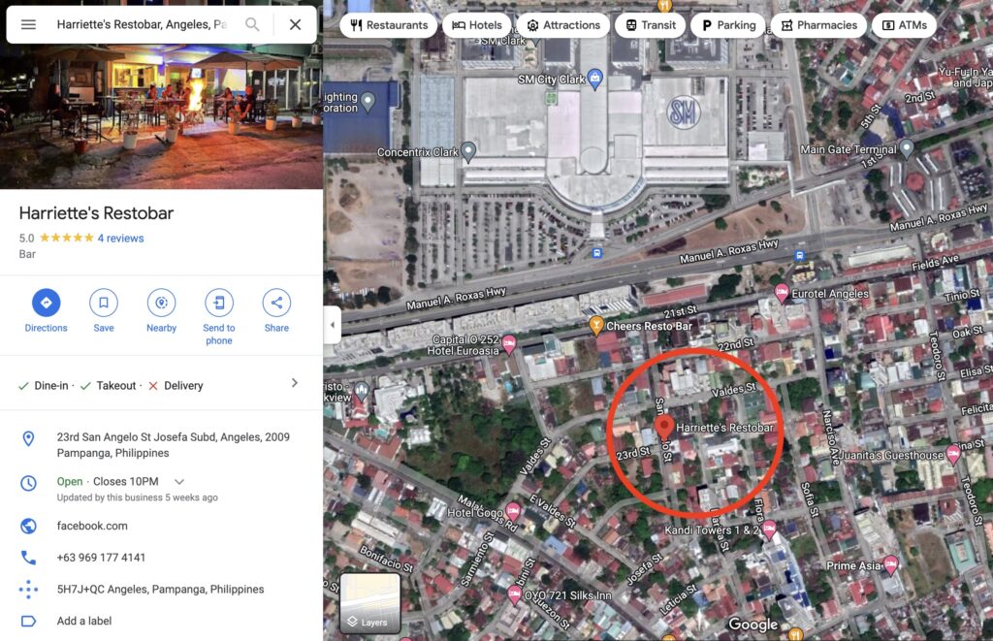The height and width of the screenshot is (641, 993).
Task: Click the label tag icon
Action: click(28, 621)
